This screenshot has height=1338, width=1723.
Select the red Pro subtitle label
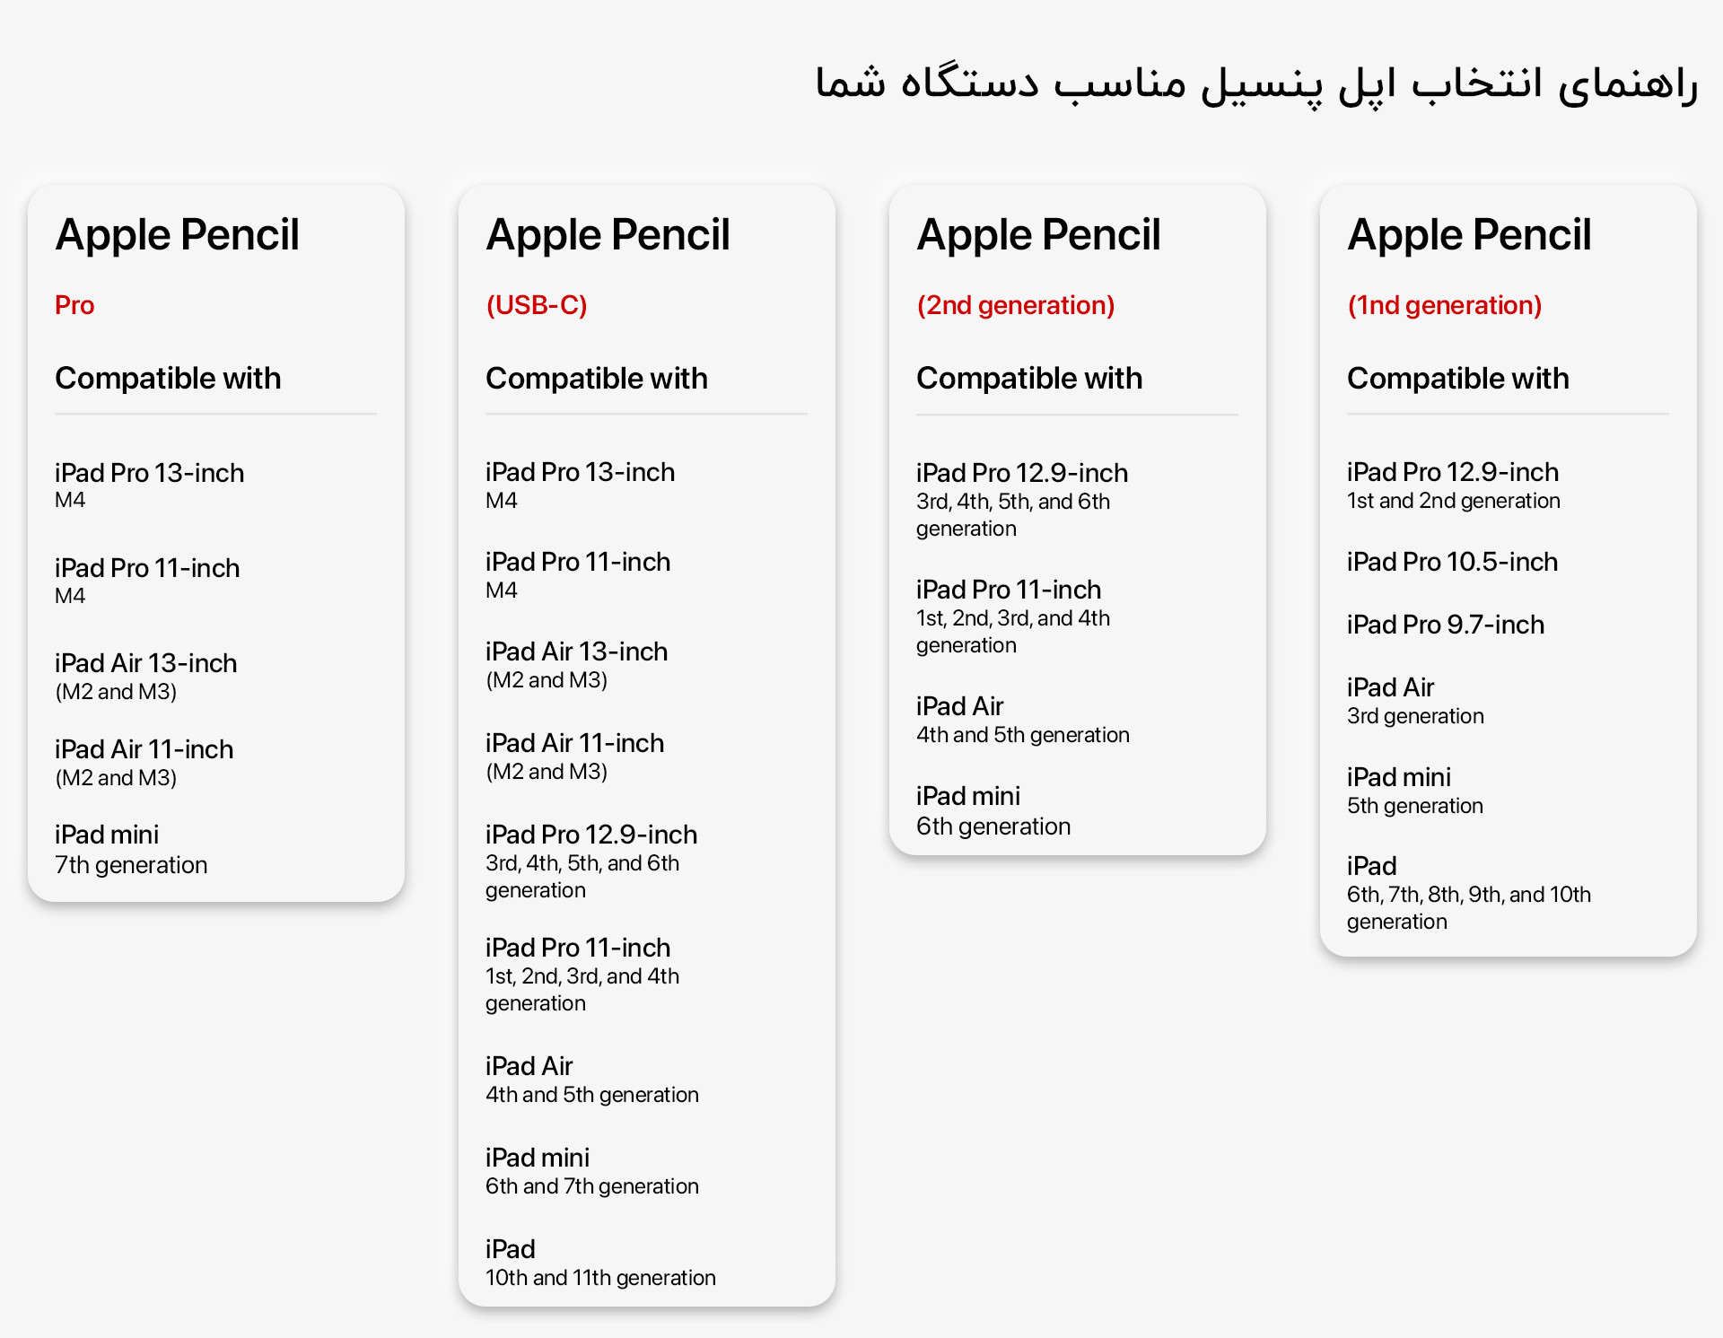[x=74, y=305]
